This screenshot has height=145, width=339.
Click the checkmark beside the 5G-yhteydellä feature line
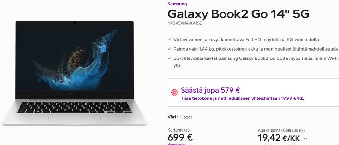pos(169,58)
